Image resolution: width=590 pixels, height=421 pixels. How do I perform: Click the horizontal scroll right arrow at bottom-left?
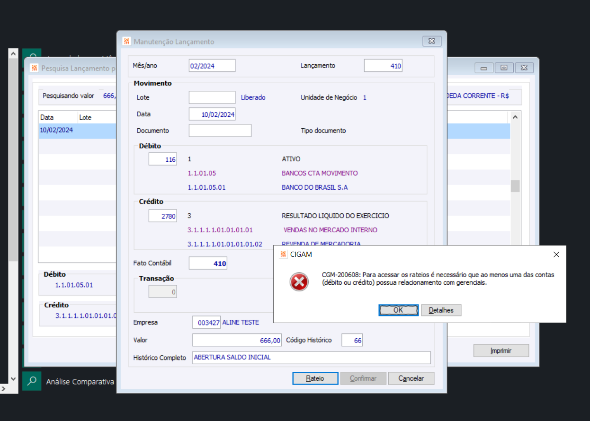3,389
